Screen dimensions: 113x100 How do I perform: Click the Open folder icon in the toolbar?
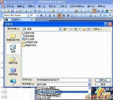pyautogui.click(x=8, y=11)
